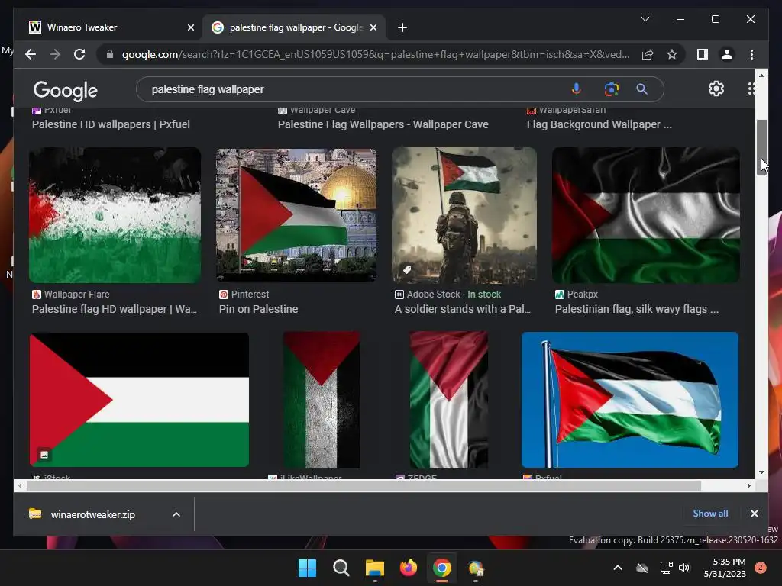Open Chrome side panel
The height and width of the screenshot is (586, 782).
[703, 54]
